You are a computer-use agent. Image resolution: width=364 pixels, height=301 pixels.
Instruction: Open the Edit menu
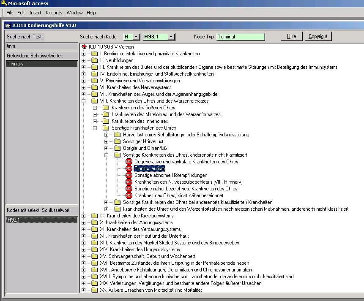[x=21, y=13]
